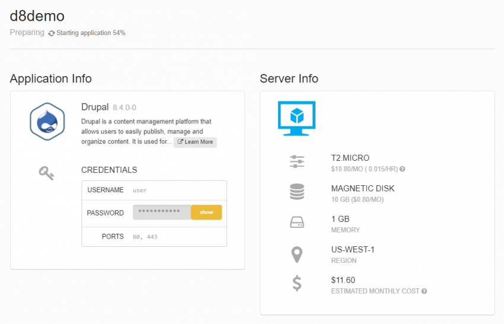Click the magnetic disk database icon
The image size is (504, 324).
(297, 192)
